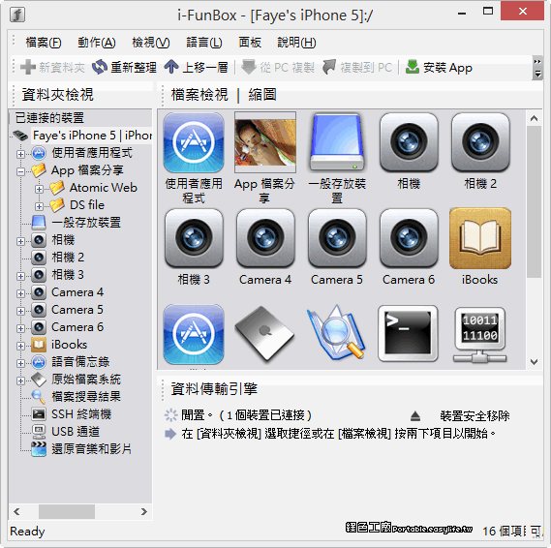This screenshot has height=548, width=551.
Task: Open 面板 menu
Action: 250,43
